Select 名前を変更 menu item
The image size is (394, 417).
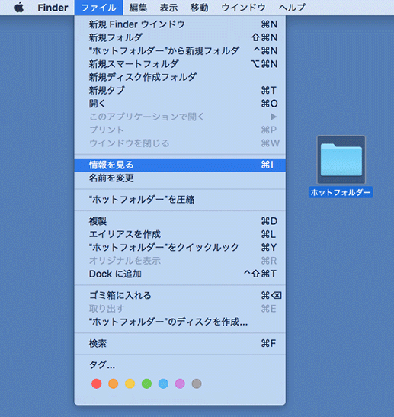(180, 178)
